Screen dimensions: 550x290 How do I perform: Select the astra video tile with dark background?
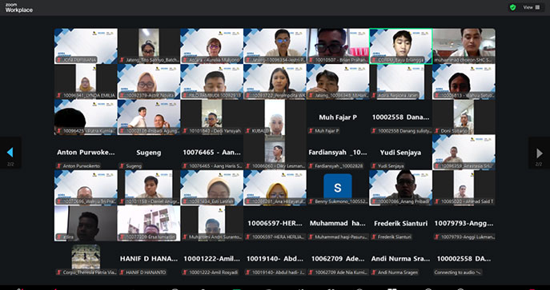pyautogui.click(x=86, y=223)
